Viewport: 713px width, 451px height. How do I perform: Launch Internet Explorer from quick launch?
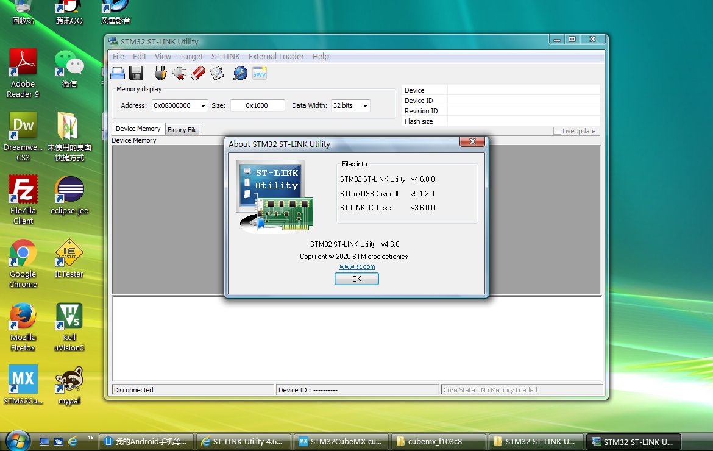[x=73, y=441]
